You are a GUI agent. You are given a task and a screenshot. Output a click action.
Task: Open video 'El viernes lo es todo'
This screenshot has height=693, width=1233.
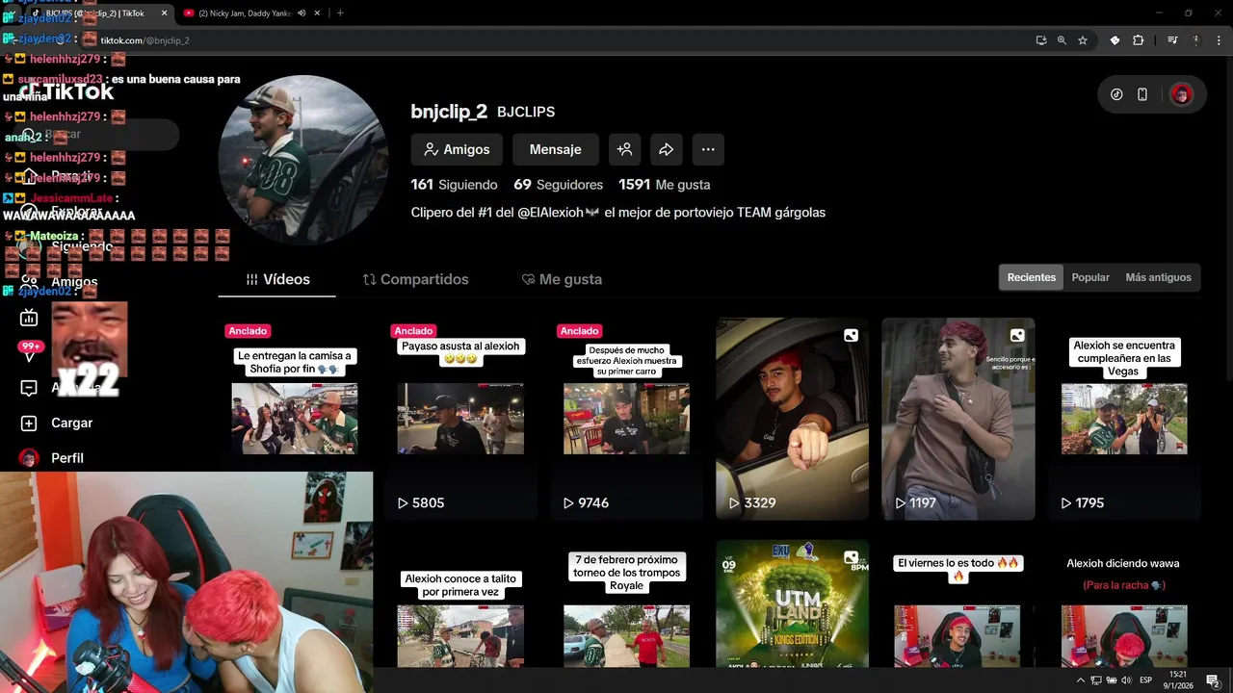[958, 603]
